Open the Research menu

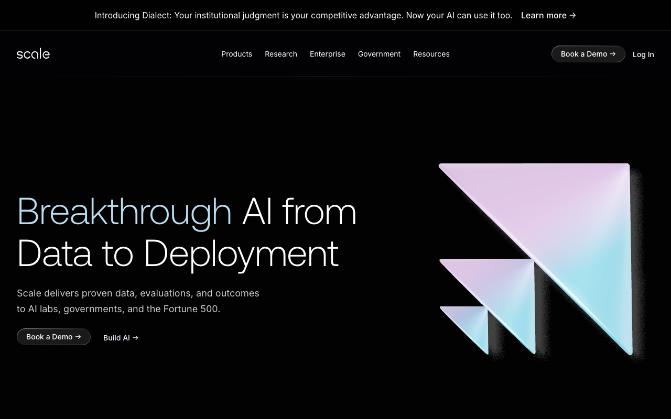[281, 54]
